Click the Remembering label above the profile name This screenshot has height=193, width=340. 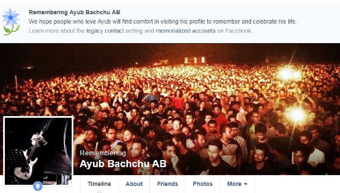tap(103, 153)
